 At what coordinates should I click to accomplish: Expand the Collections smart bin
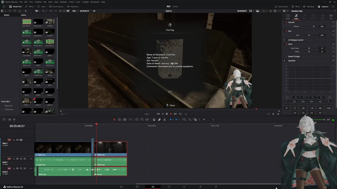pos(2,109)
